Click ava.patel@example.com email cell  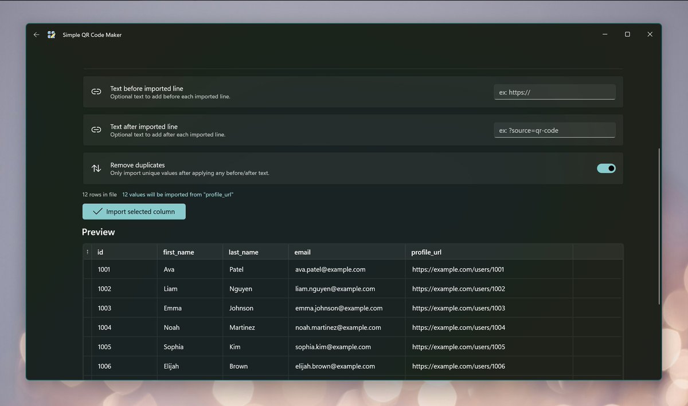pyautogui.click(x=347, y=269)
